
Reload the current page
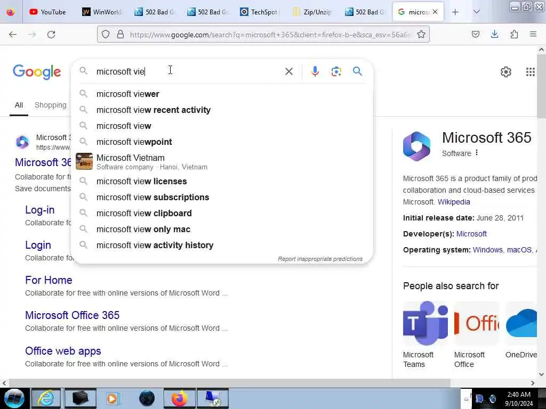(x=51, y=35)
